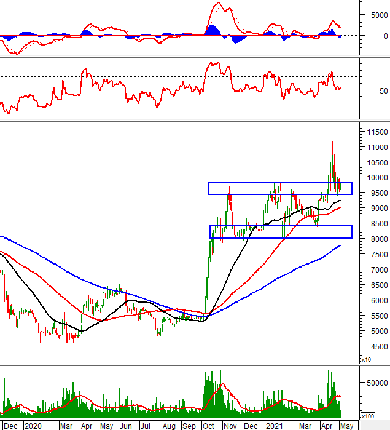Select the Oct month label
Viewport: 390px width, 430px height.
pyautogui.click(x=208, y=426)
